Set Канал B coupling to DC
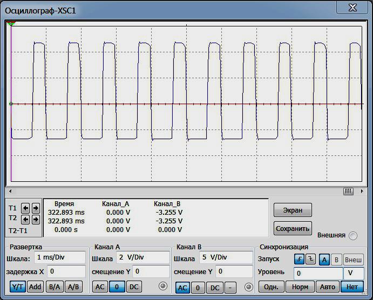 [215, 288]
